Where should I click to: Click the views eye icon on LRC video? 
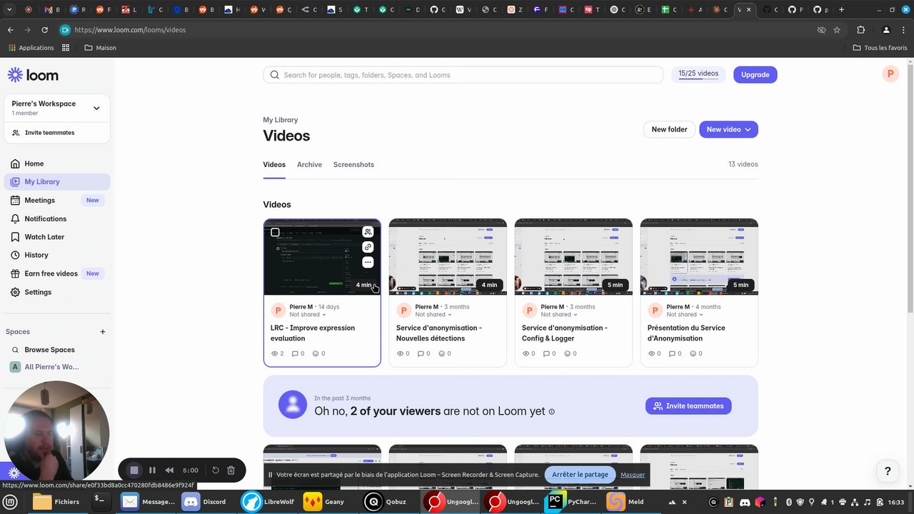274,353
